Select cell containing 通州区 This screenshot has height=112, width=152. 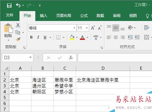pos(42,86)
